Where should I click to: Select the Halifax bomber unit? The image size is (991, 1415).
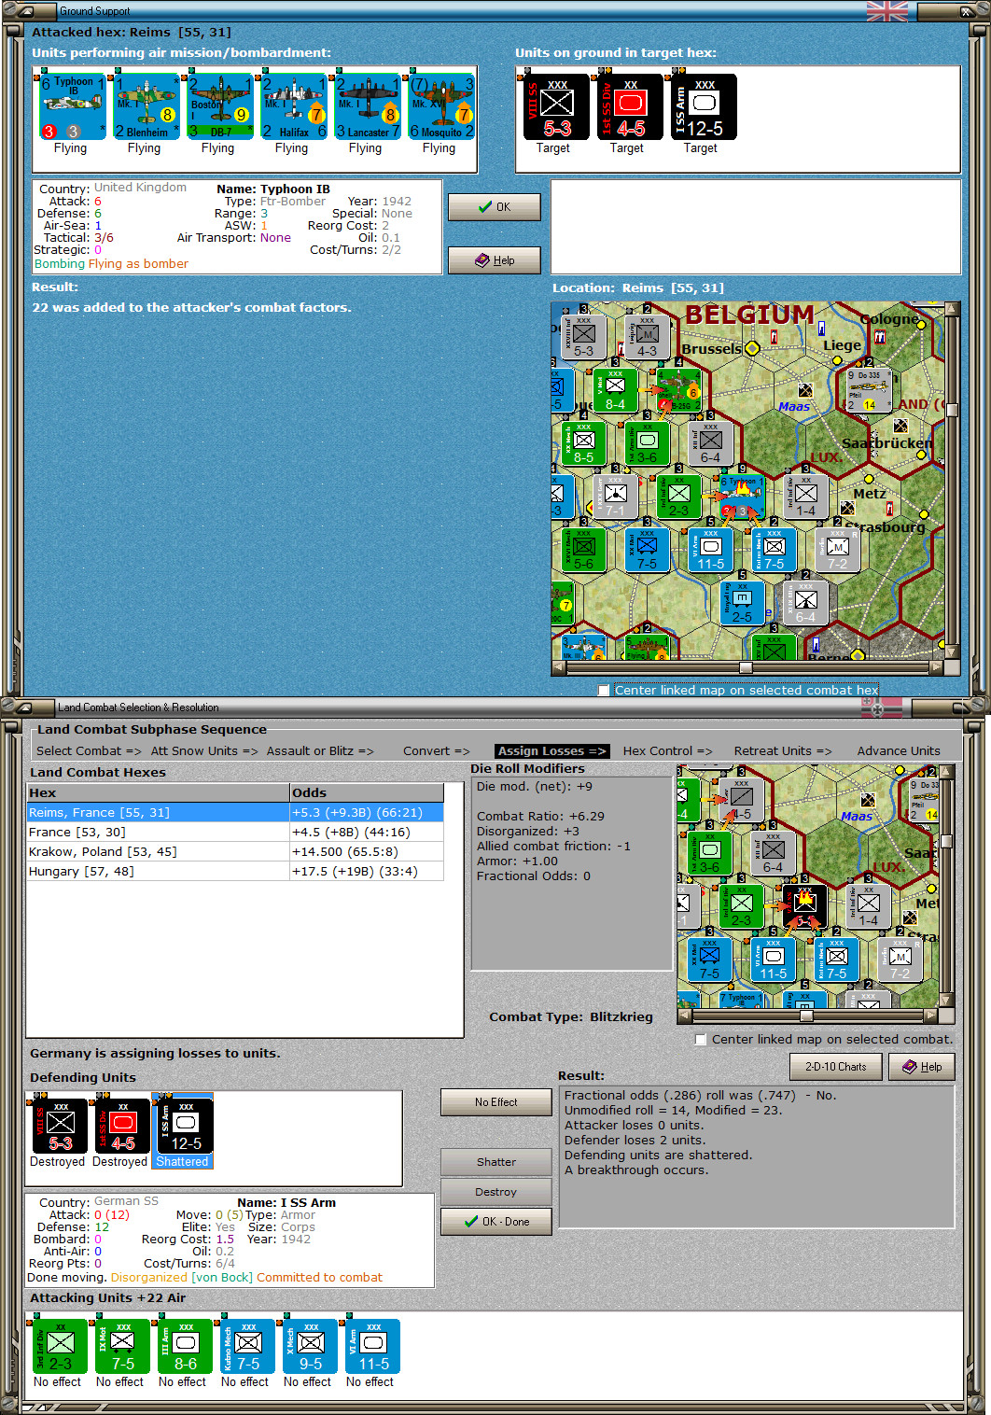(x=294, y=107)
